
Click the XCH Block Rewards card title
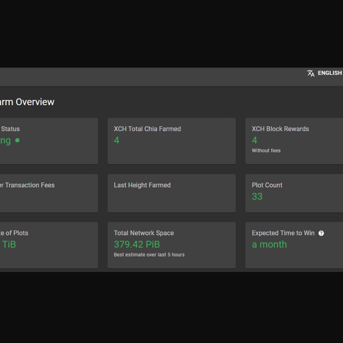pos(280,129)
